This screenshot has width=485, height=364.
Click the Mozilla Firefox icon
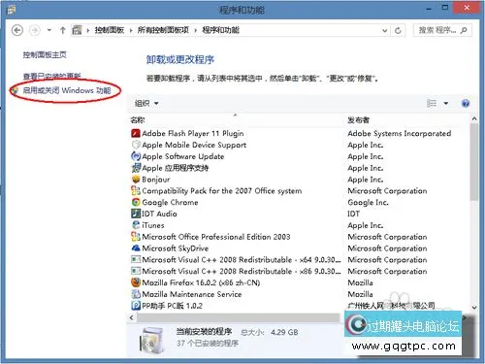136,282
